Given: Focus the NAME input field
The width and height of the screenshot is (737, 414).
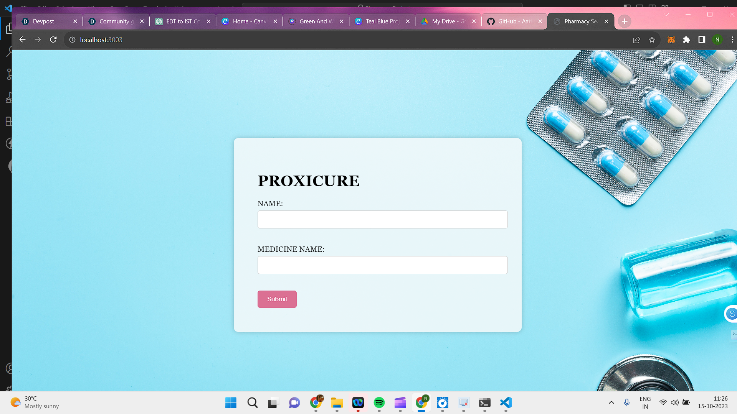Looking at the screenshot, I should click(382, 219).
